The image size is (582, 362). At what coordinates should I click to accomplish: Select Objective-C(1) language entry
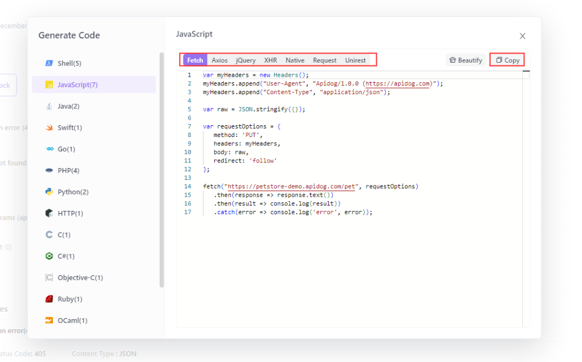point(94,277)
